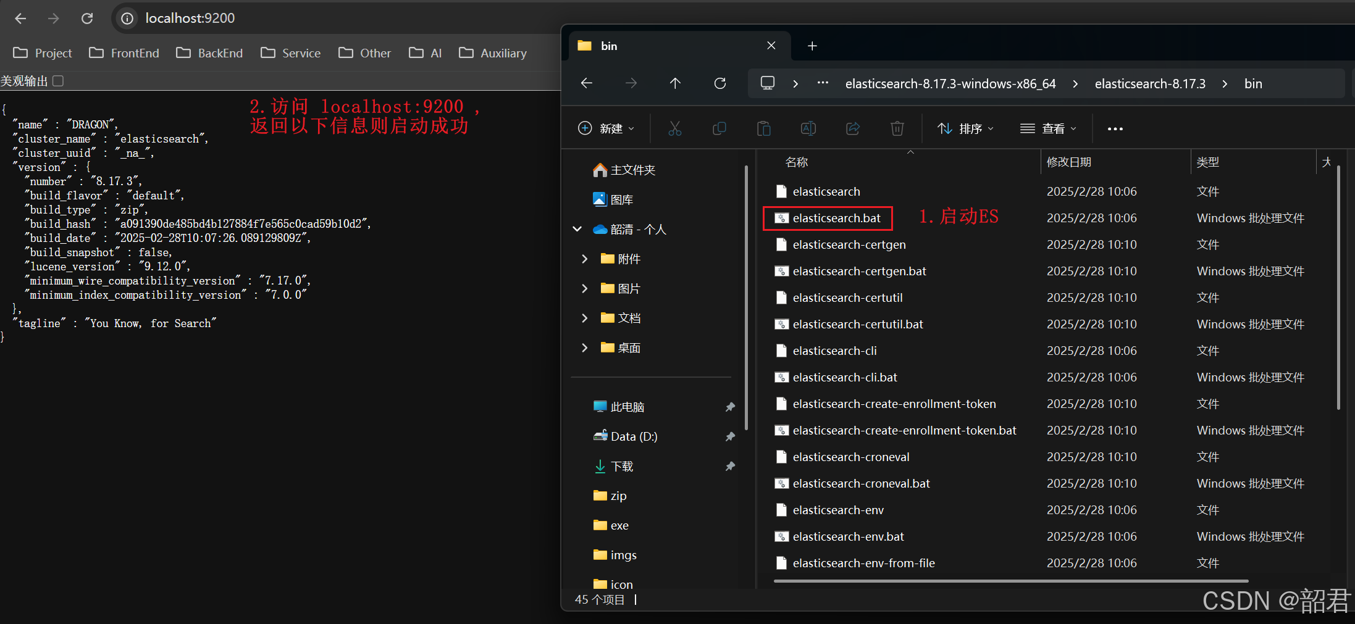Open the imgs folder in sidebar
This screenshot has height=624, width=1355.
pos(615,555)
